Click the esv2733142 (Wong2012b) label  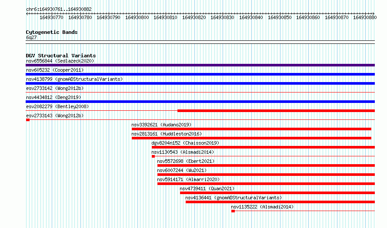point(55,88)
